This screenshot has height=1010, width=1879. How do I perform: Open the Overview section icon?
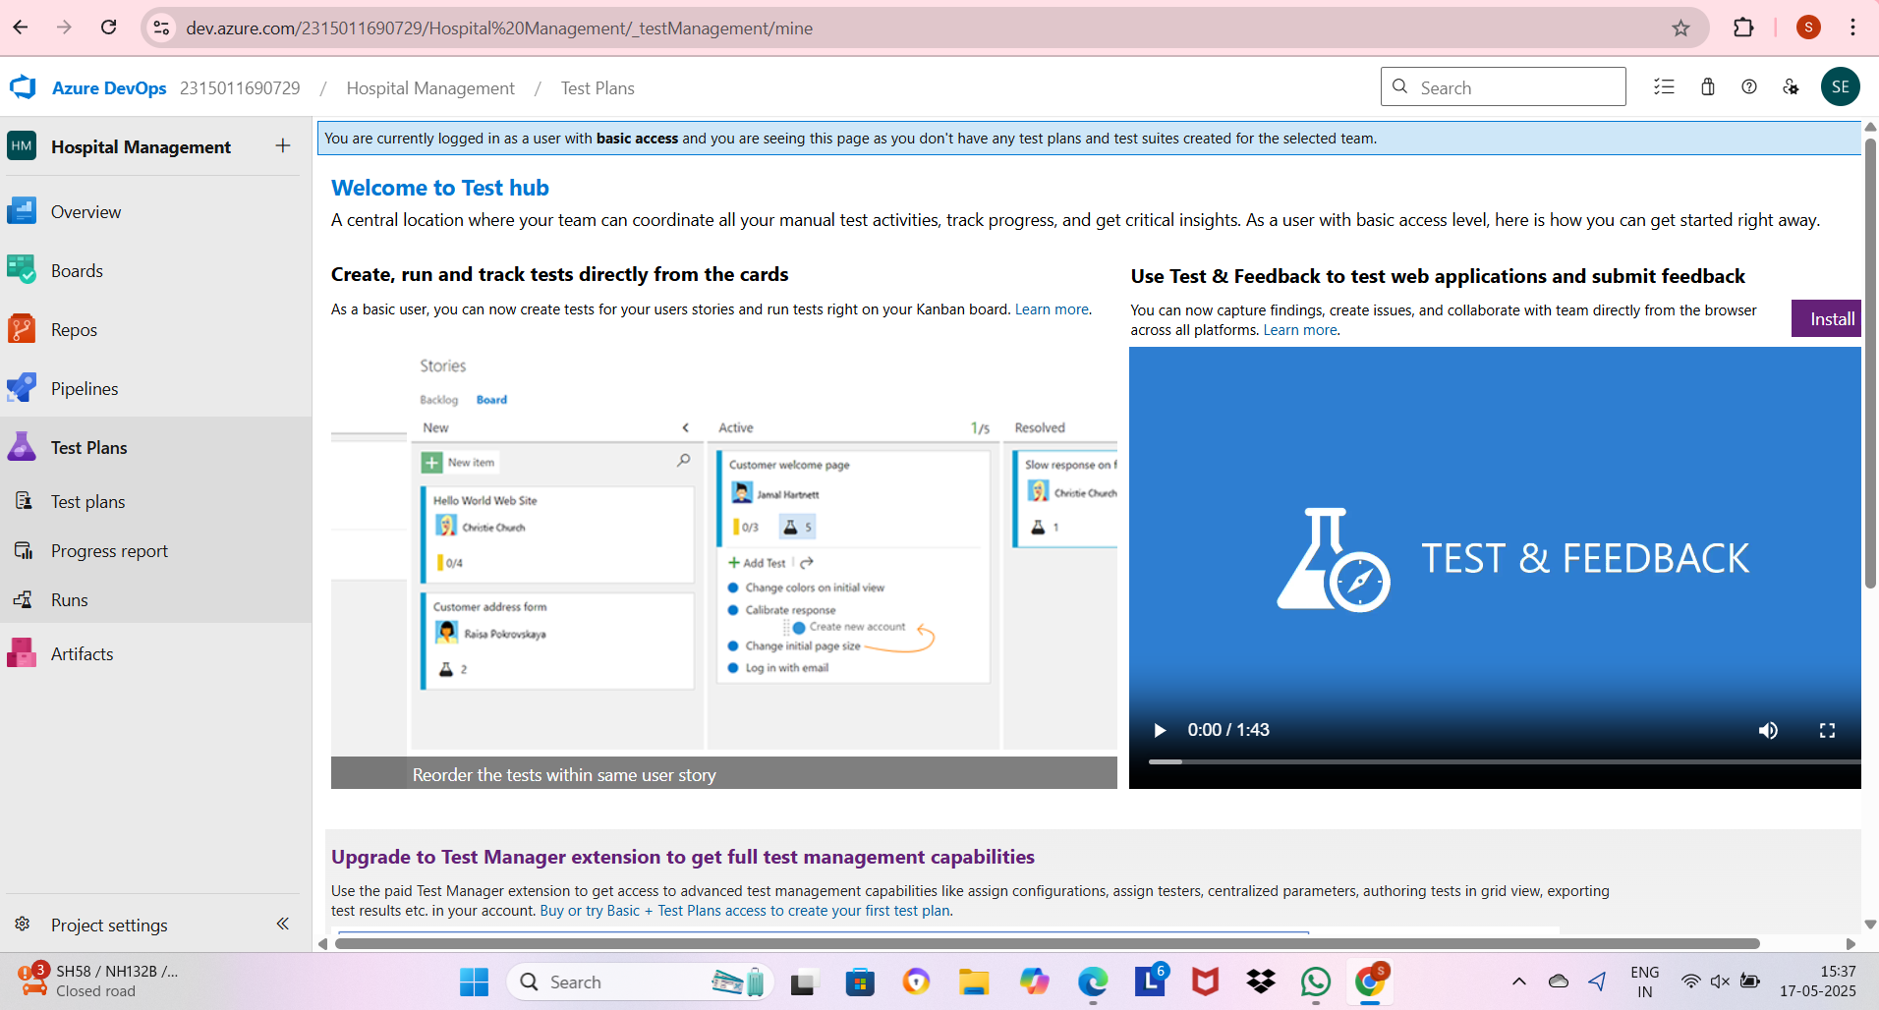click(x=22, y=211)
